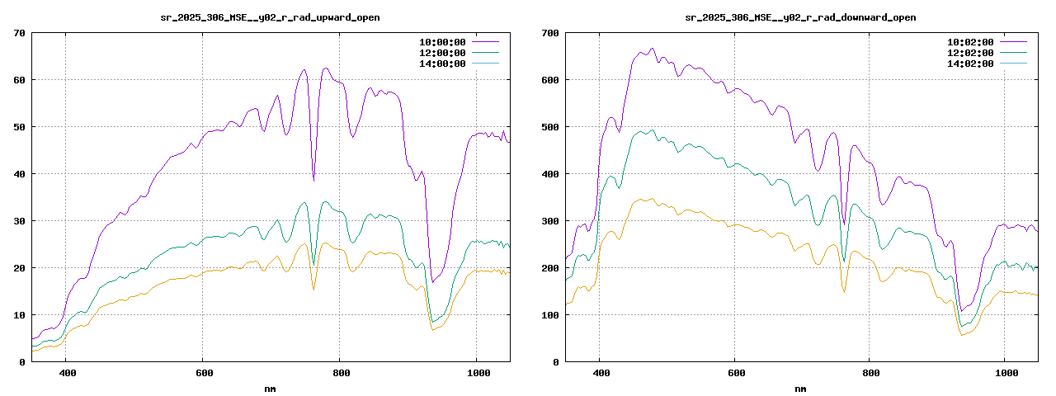Click the 1000 x-axis tick in left chart

click(x=476, y=373)
